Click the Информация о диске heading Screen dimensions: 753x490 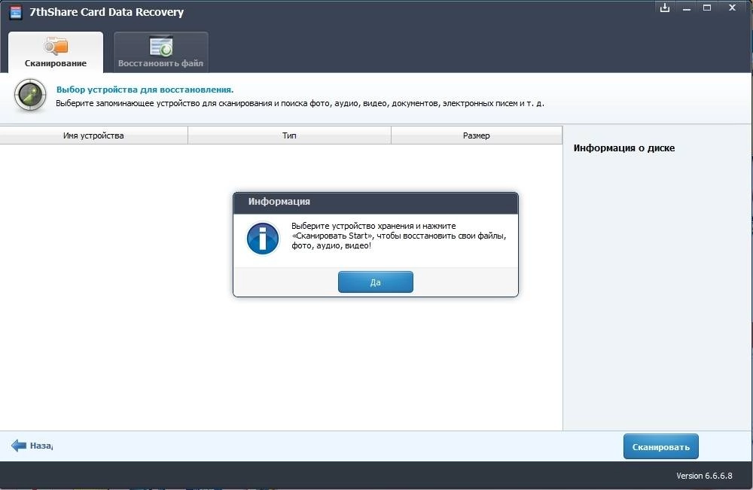pyautogui.click(x=623, y=148)
